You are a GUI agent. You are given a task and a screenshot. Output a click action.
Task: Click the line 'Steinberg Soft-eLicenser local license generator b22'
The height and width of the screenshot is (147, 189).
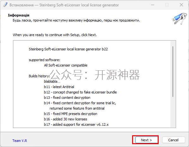[68, 49]
